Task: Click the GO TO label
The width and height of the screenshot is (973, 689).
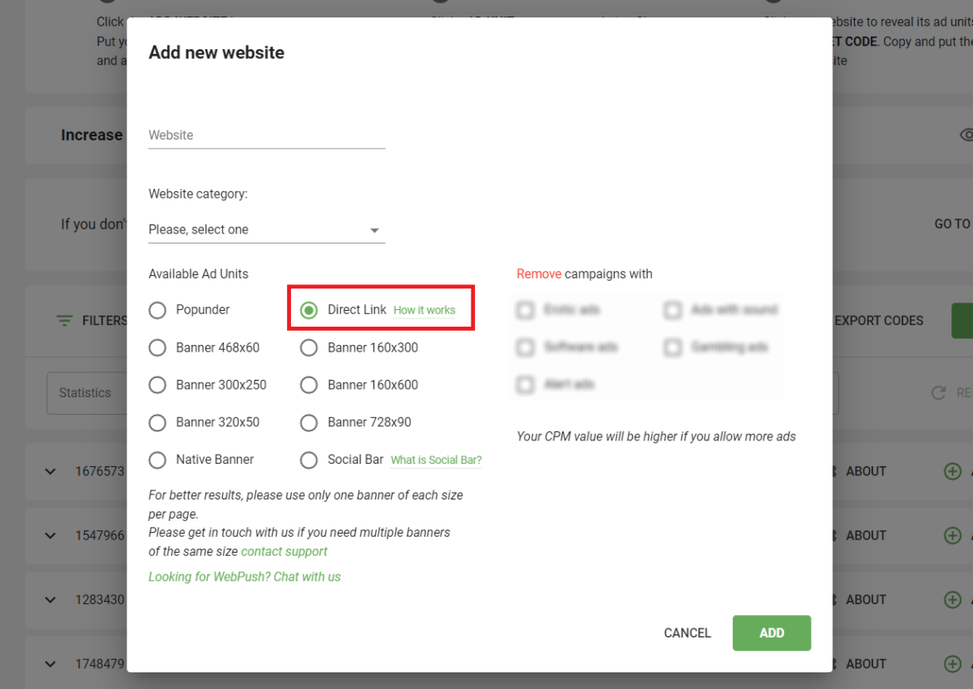Action: [x=951, y=224]
